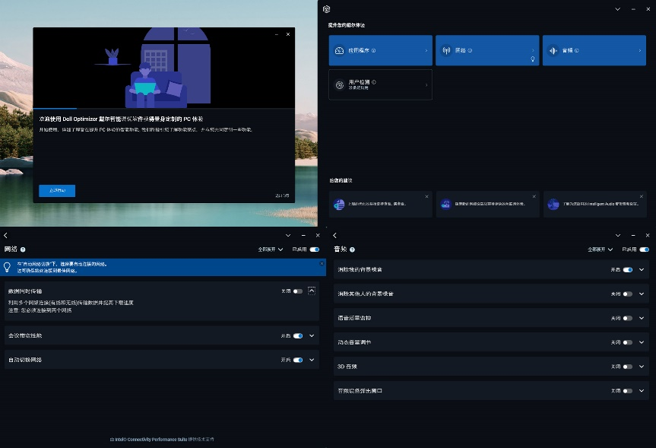
Task: Go back using the 网络 panel arrow
Action: [x=6, y=236]
